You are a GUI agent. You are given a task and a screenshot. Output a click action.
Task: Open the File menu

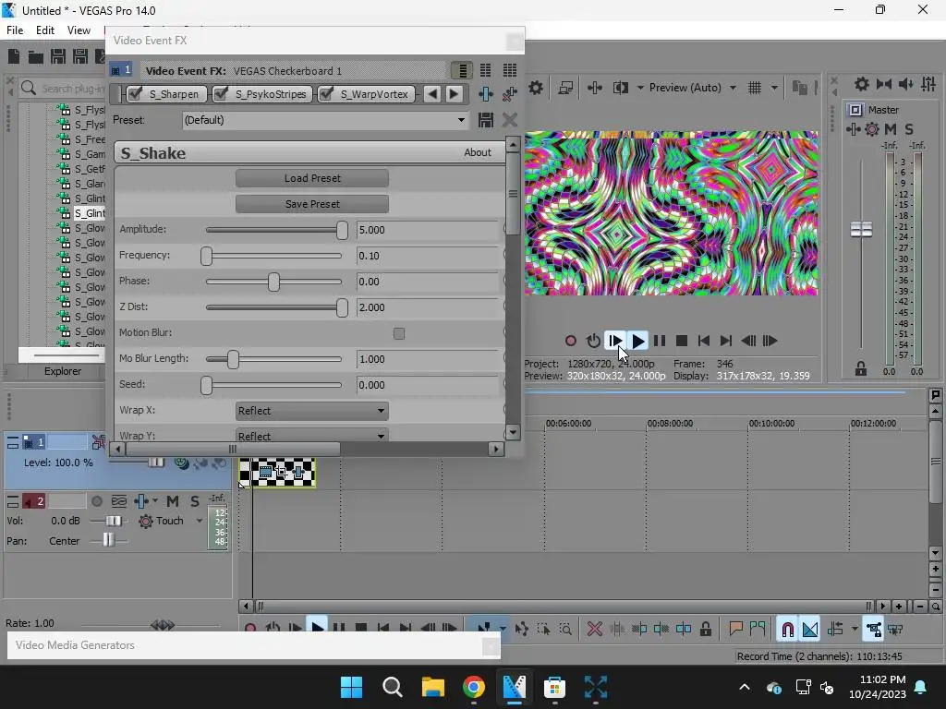tap(15, 30)
